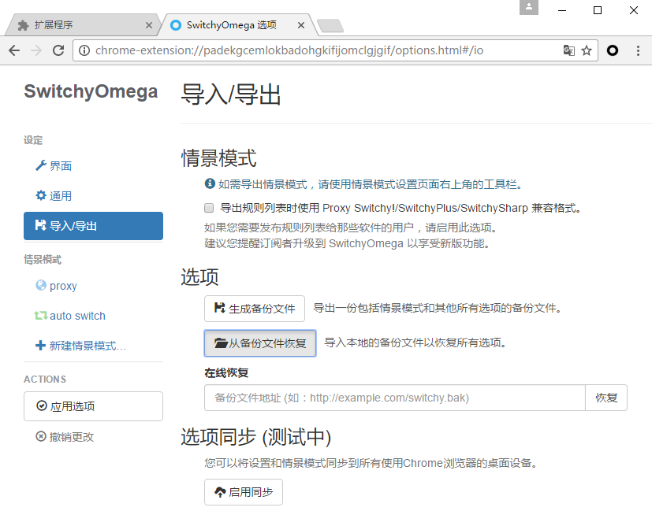The image size is (652, 511).
Task: Click the 恢复 button for online restore
Action: pyautogui.click(x=606, y=398)
